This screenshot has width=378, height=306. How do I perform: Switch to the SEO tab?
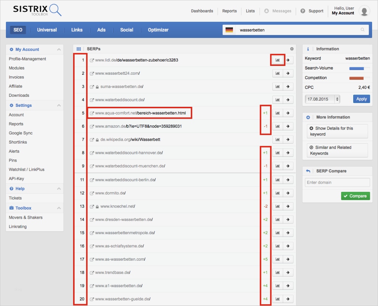pos(18,30)
